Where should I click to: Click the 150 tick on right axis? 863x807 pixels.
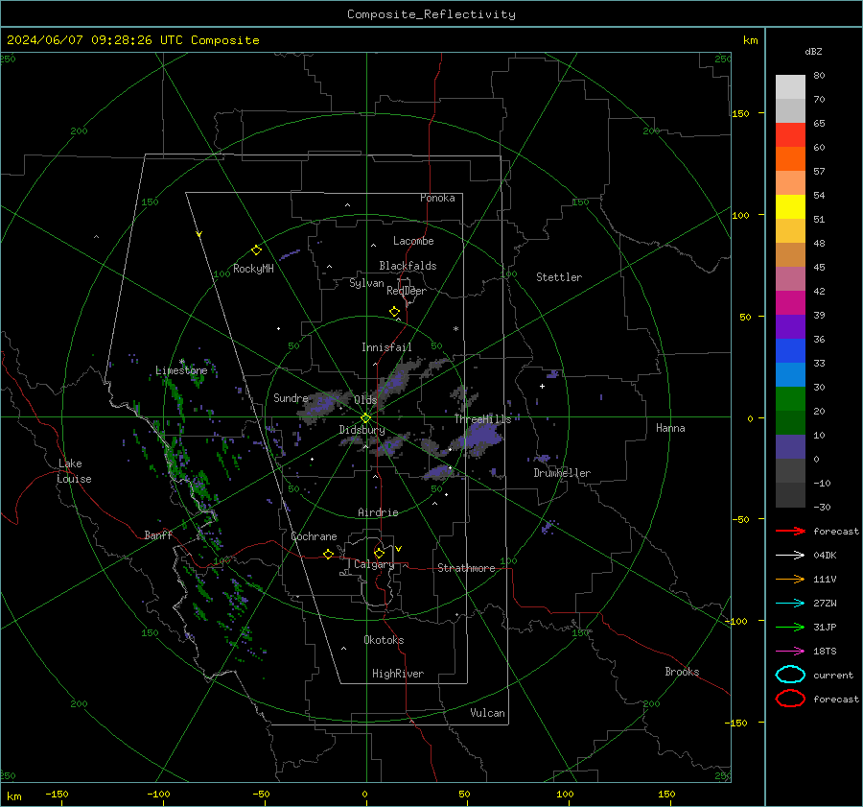pos(740,113)
